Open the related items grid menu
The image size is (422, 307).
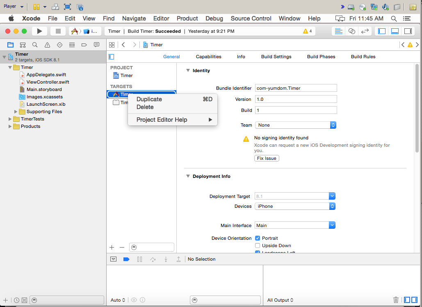(112, 45)
